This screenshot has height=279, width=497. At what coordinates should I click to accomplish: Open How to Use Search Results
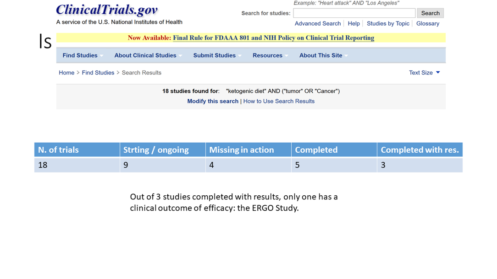pyautogui.click(x=279, y=102)
